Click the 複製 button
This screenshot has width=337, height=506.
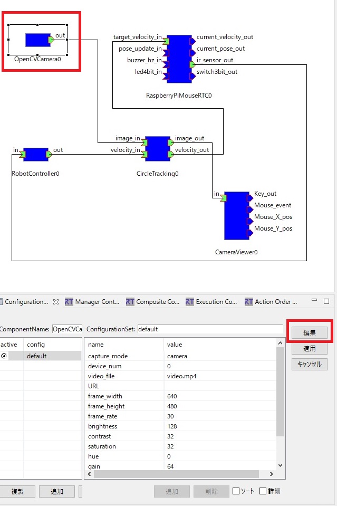point(17,491)
